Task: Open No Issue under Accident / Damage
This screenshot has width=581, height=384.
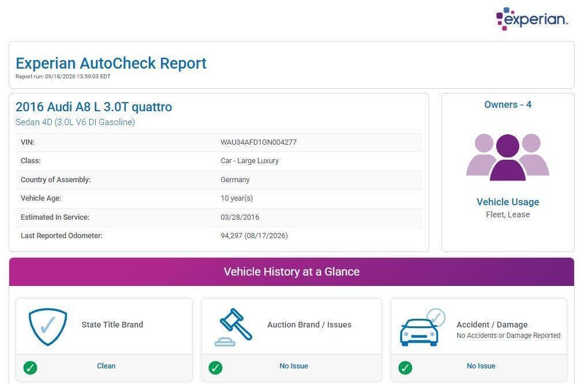Action: pyautogui.click(x=481, y=366)
